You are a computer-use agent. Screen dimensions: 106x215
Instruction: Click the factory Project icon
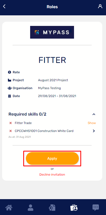click(9, 80)
